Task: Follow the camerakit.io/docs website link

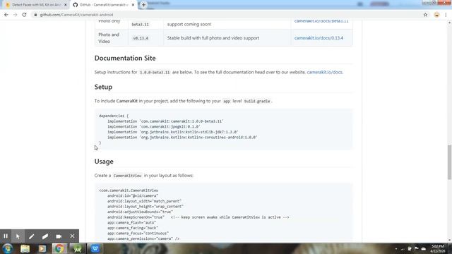Action: [x=324, y=72]
